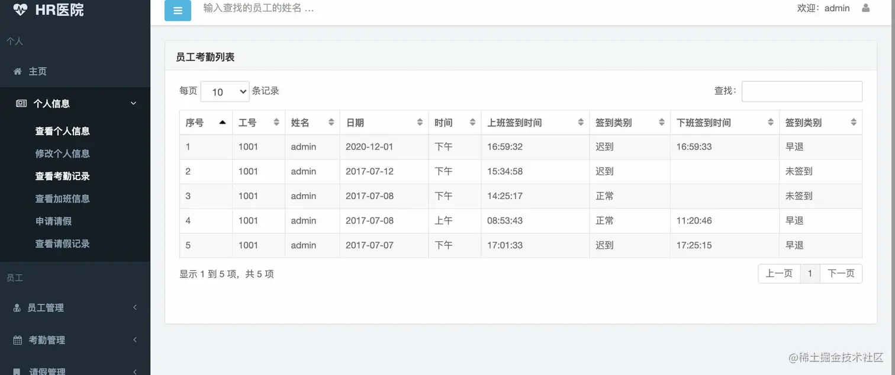Go to next page with 下一页
The height and width of the screenshot is (375, 895).
coord(841,273)
